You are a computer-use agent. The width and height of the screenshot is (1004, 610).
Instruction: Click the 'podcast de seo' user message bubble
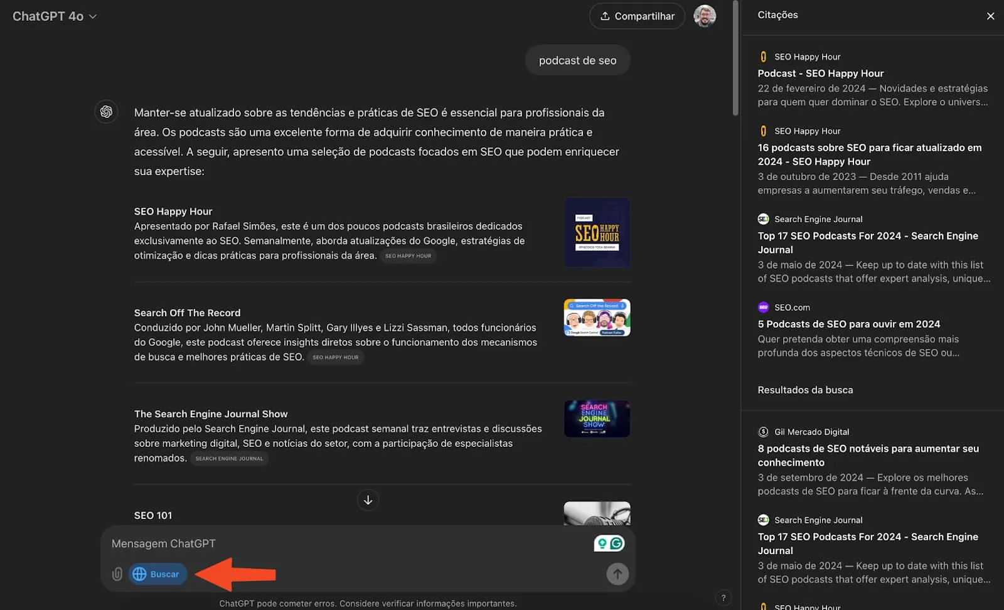577,60
